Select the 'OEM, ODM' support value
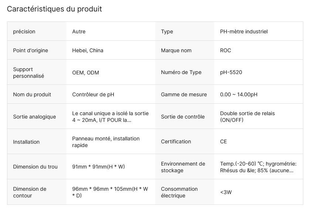Screen dimensions: 314x210 pos(85,73)
